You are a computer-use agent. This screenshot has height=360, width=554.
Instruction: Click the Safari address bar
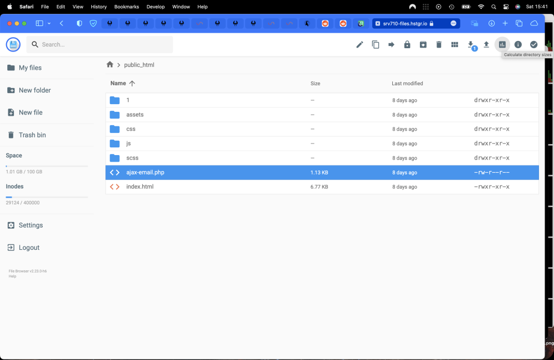click(416, 23)
